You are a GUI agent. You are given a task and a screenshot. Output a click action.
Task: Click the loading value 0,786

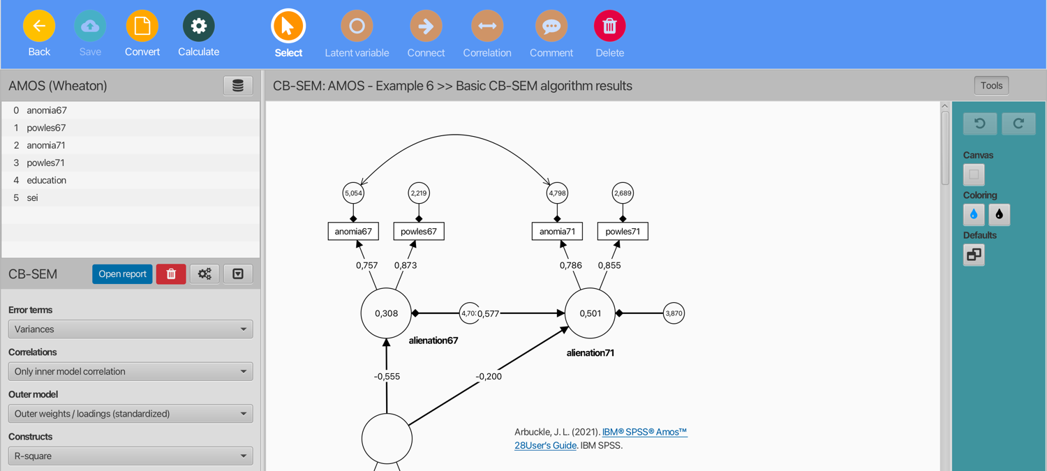coord(570,265)
